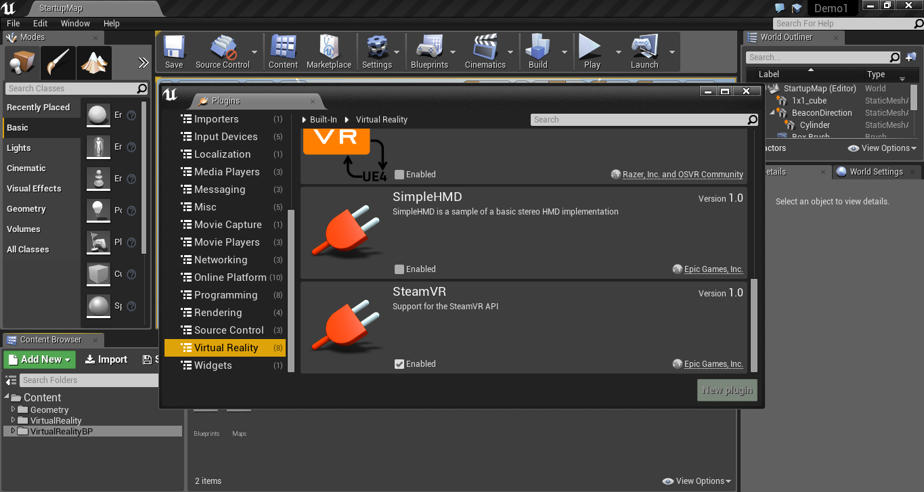This screenshot has width=924, height=492.
Task: Start the level with the Play icon
Action: (x=592, y=51)
